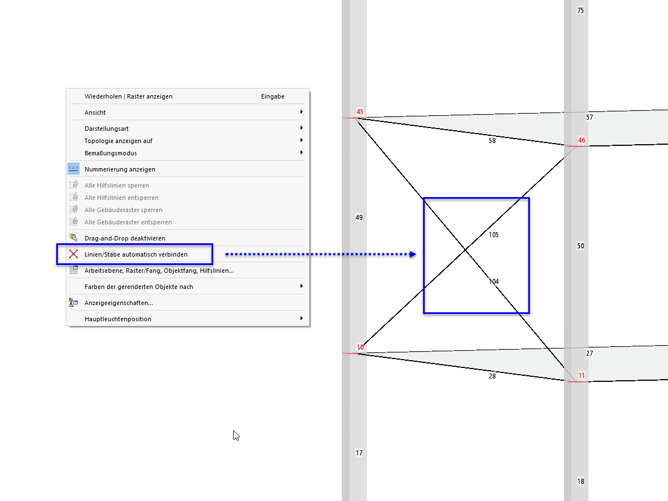
Task: Click the numbering icon beside Nummerierung anzeigen
Action: coord(73,169)
